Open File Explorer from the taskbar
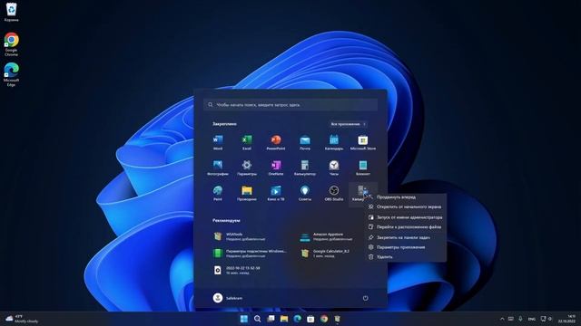Viewport: 581px width, 326px height. click(x=284, y=319)
